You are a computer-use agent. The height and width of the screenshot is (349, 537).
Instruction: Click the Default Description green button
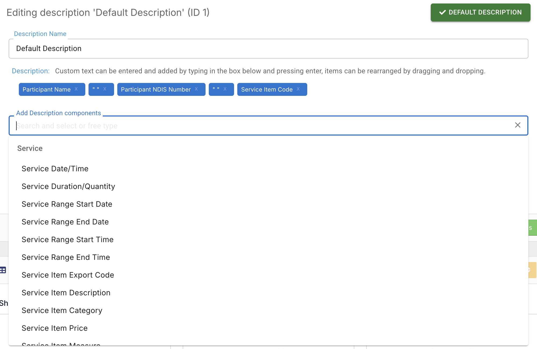(x=481, y=12)
